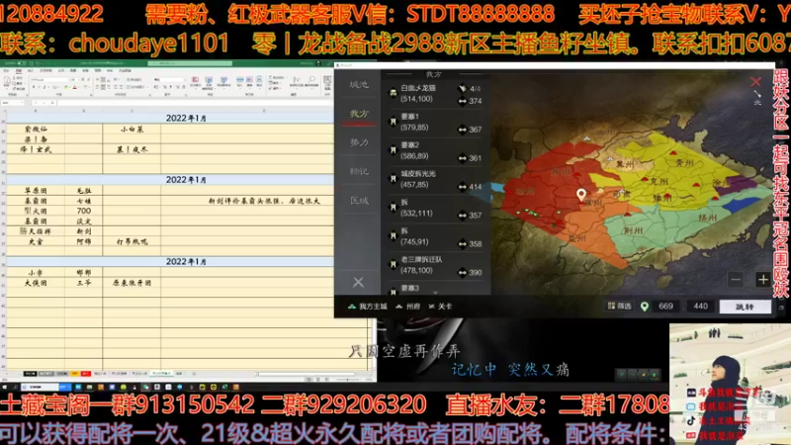The height and width of the screenshot is (445, 791).
Task: Click the Sort & Filter icon in Excel
Action: click(297, 81)
